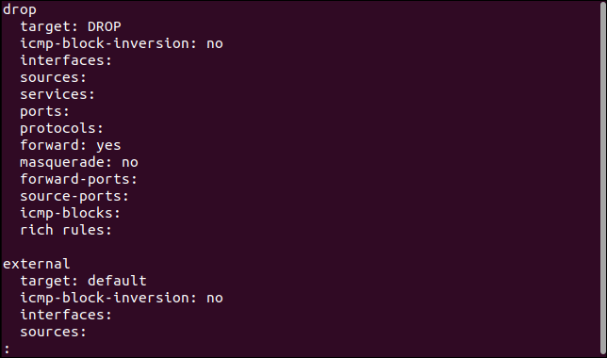Click the 'target: DROP' line

click(71, 26)
